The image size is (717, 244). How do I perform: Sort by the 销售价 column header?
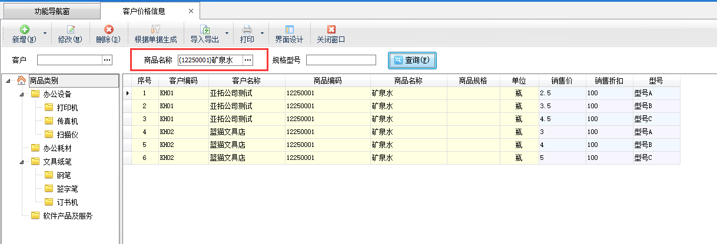pos(562,81)
